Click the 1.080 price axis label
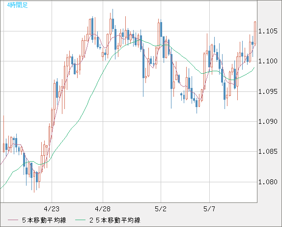This screenshot has width=282, height=227. [x=268, y=182]
